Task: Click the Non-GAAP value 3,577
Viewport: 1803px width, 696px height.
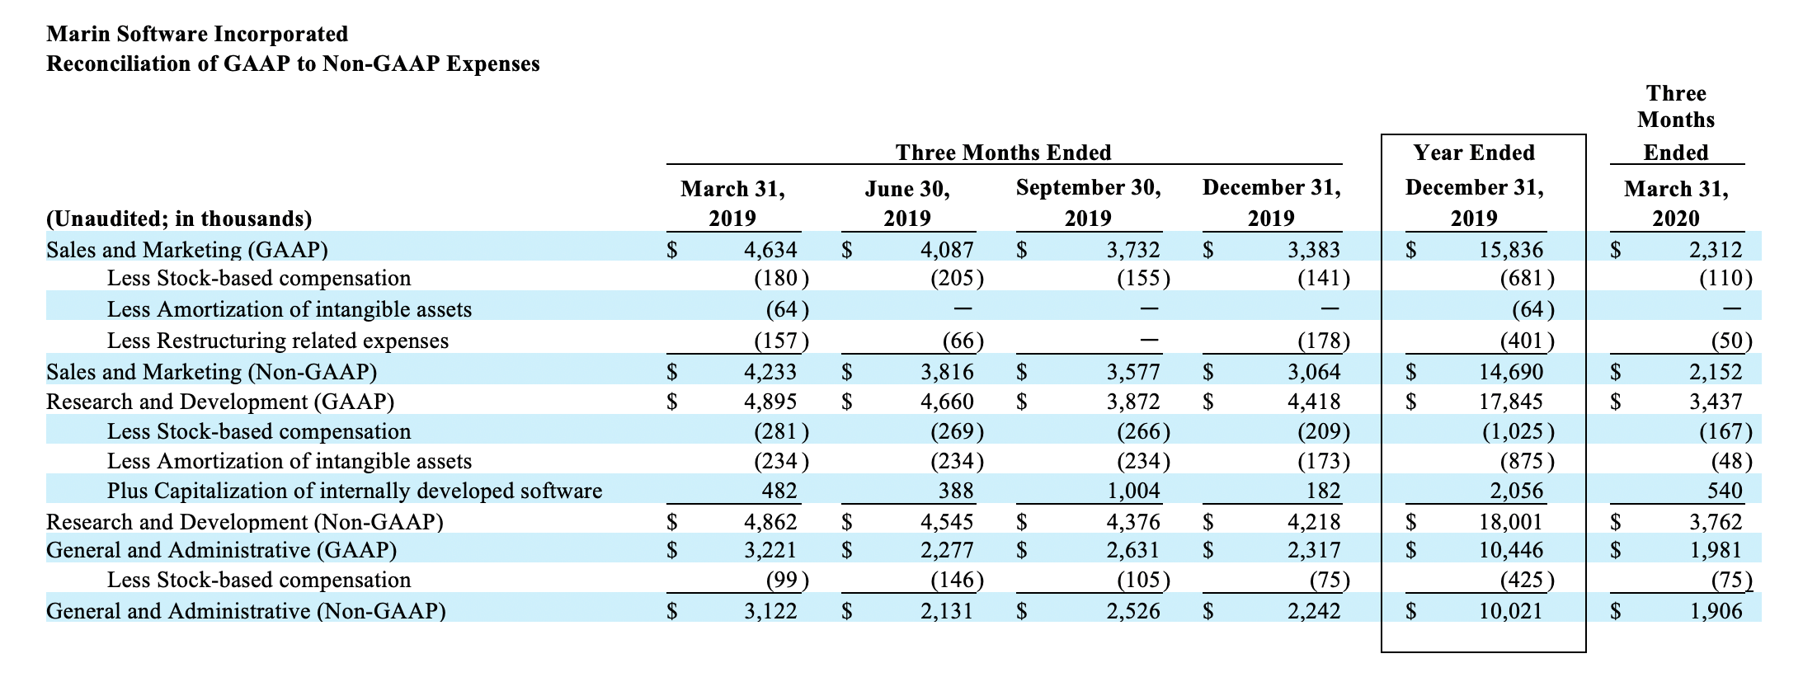Action: (x=1133, y=372)
